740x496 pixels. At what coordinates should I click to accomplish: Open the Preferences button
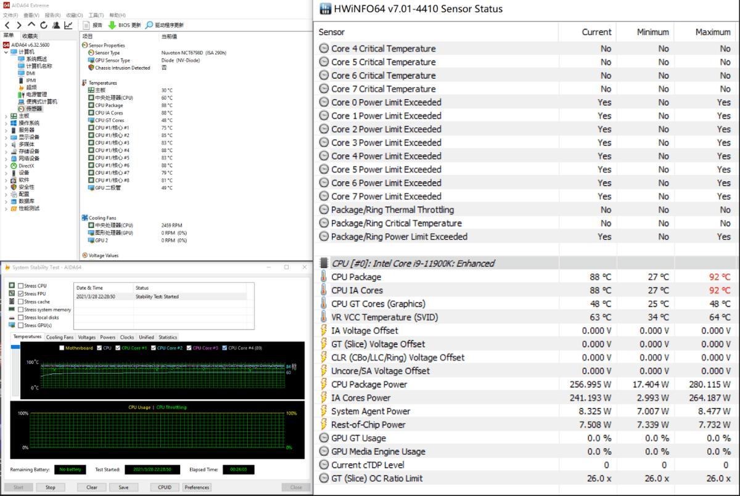[197, 487]
